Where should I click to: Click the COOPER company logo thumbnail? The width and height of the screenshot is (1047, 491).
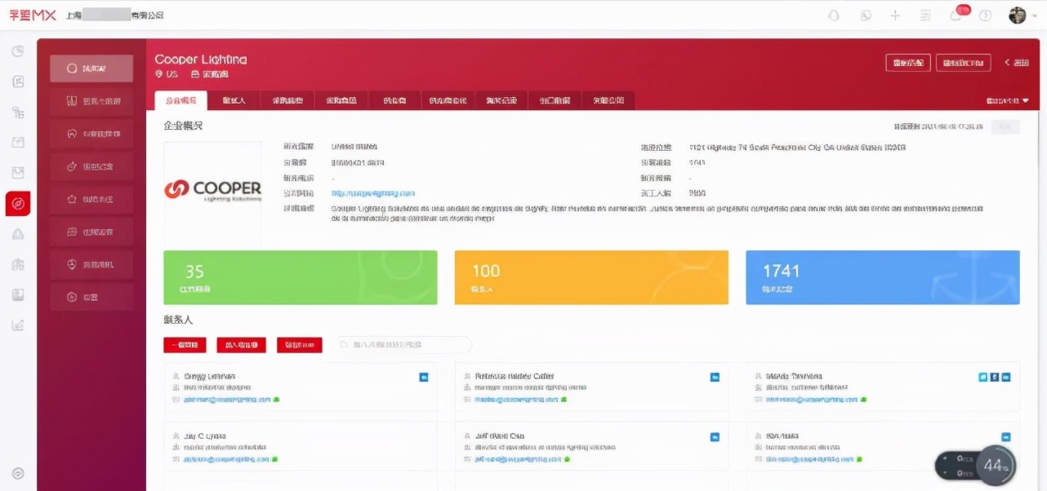pos(212,194)
